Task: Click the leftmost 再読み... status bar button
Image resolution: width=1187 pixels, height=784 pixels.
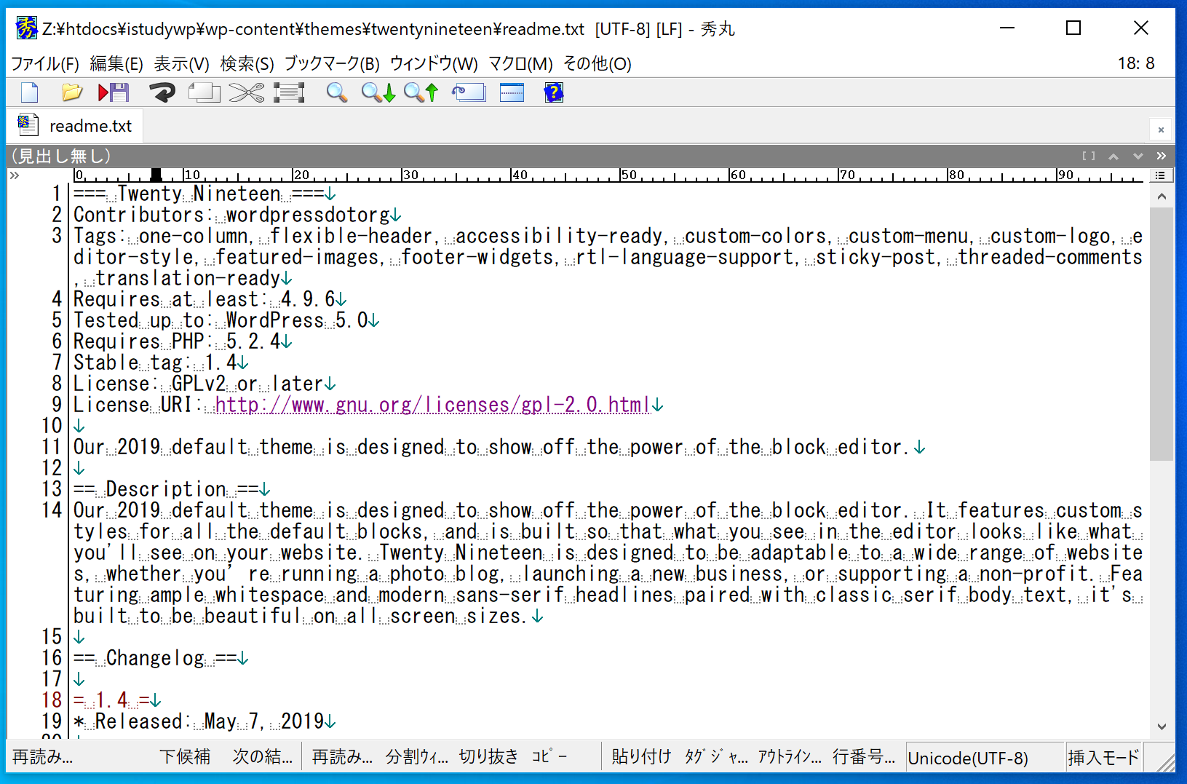Action: pyautogui.click(x=42, y=757)
